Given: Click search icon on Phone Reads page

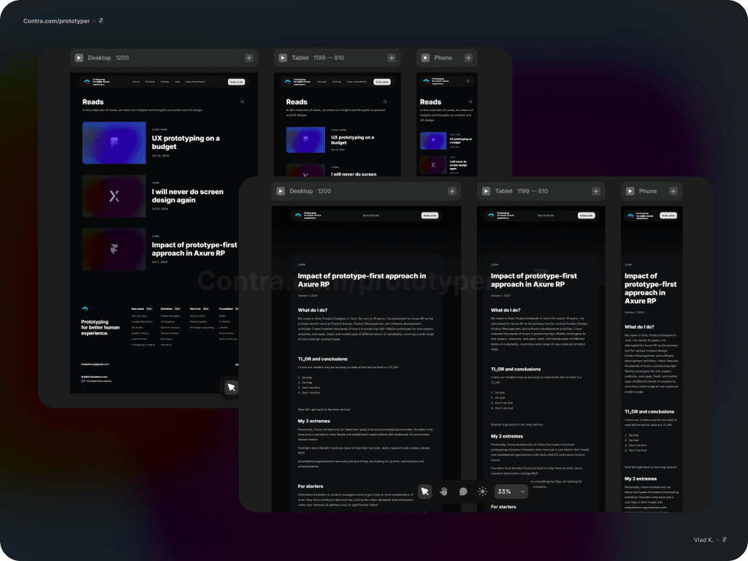Looking at the screenshot, I should click(470, 102).
